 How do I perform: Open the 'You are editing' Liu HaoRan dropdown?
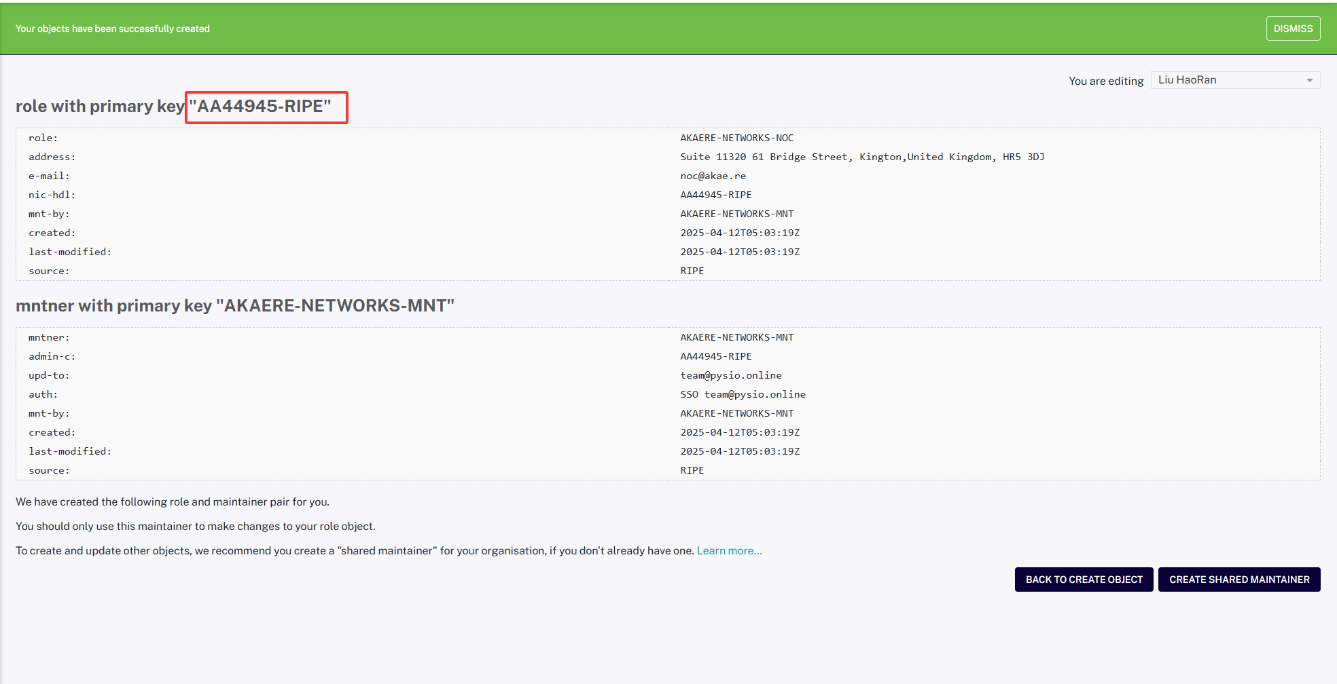pyautogui.click(x=1234, y=80)
